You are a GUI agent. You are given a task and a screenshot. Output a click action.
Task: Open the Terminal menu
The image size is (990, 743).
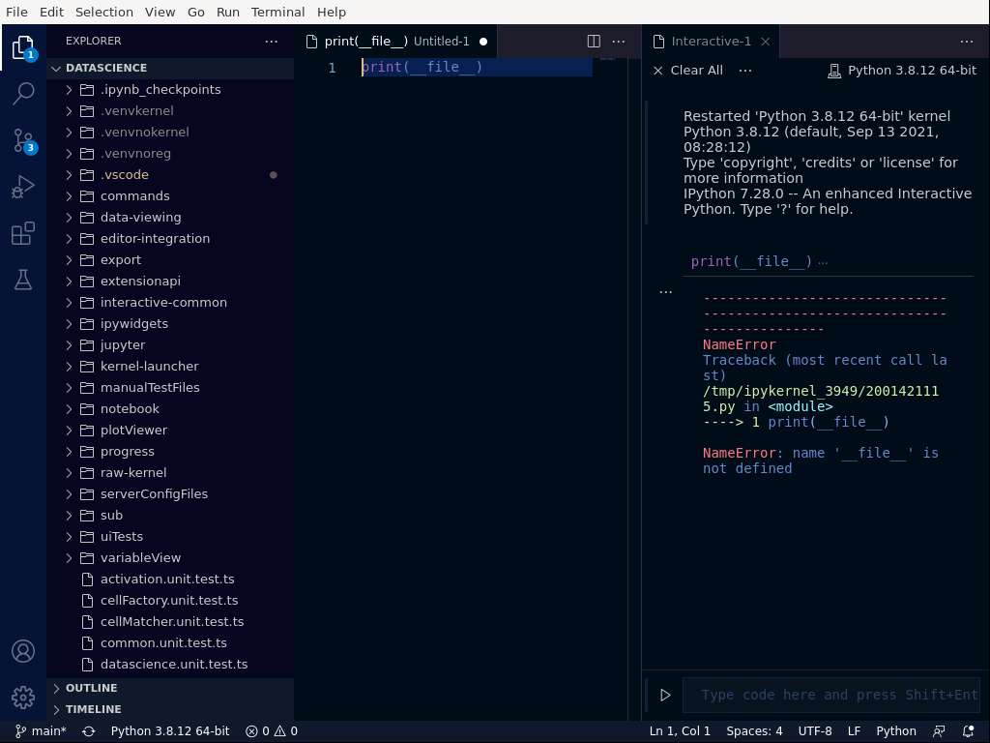(277, 12)
